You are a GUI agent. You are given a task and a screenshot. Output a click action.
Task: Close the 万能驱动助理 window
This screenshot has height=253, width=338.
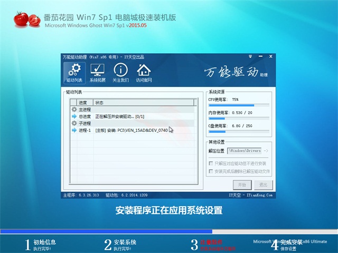point(271,56)
